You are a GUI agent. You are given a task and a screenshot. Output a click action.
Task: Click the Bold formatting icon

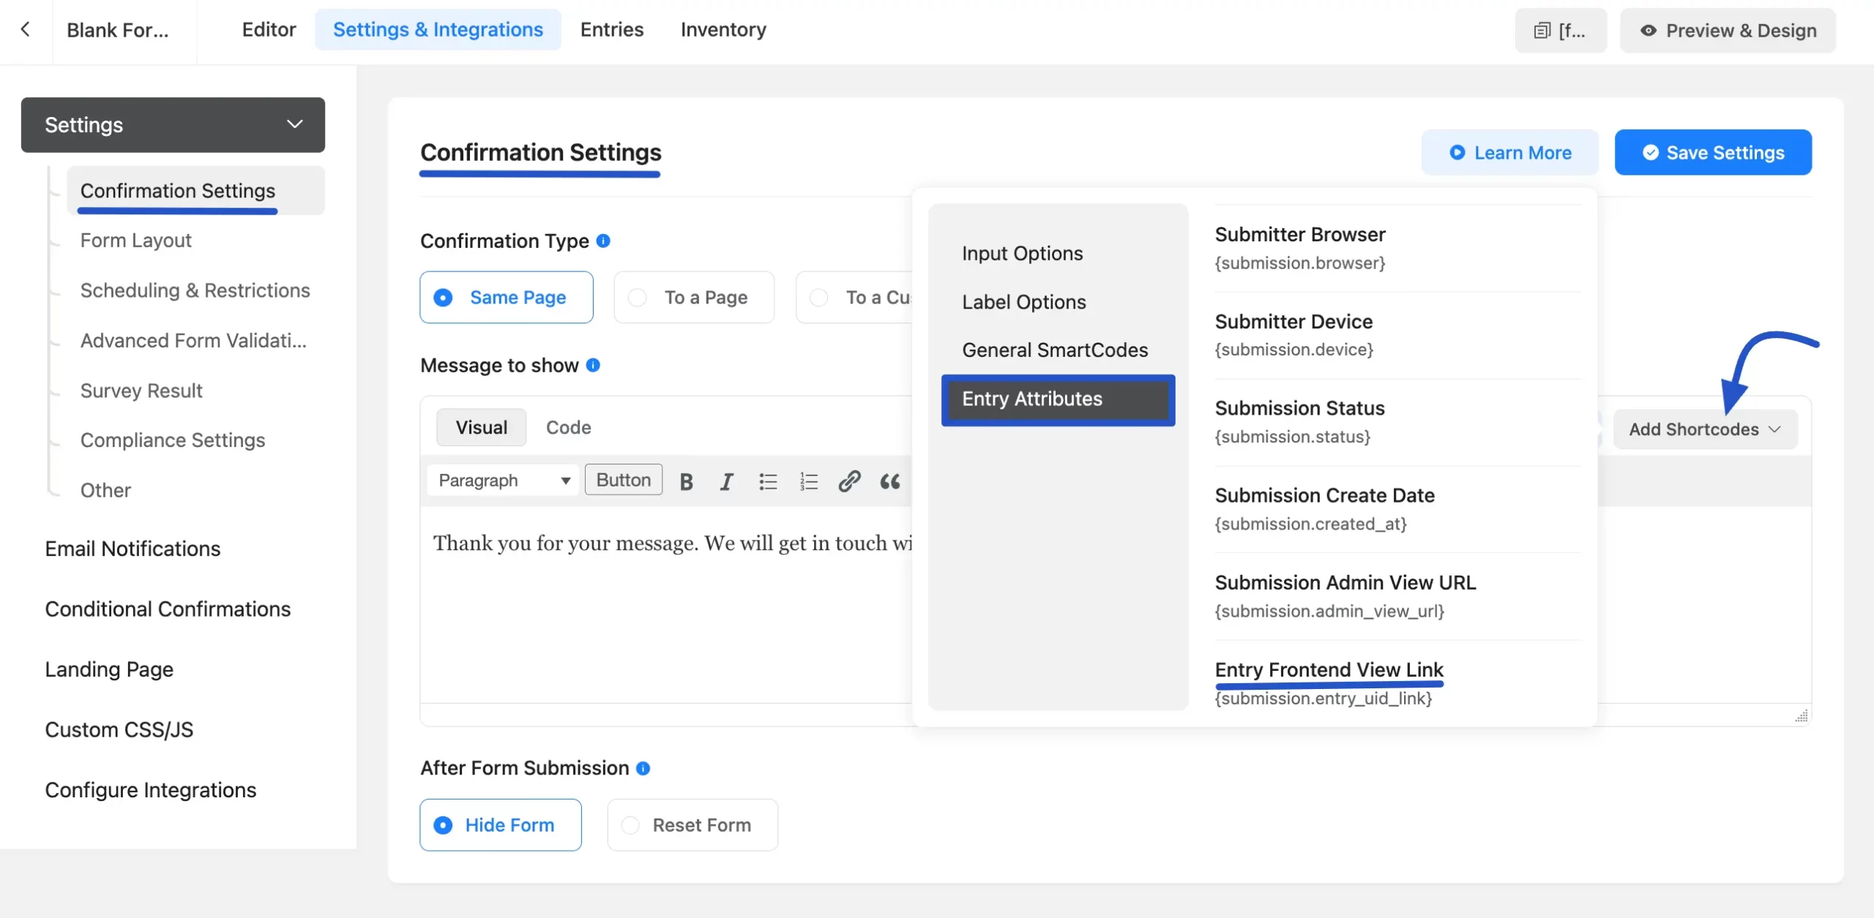click(686, 481)
